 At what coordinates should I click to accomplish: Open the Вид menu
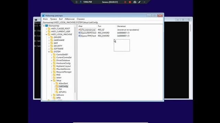60,19
